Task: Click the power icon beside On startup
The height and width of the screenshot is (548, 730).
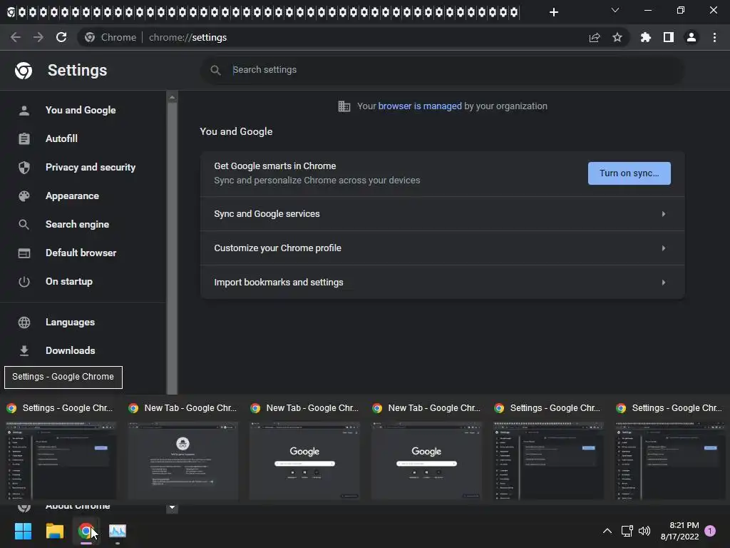Action: point(24,281)
